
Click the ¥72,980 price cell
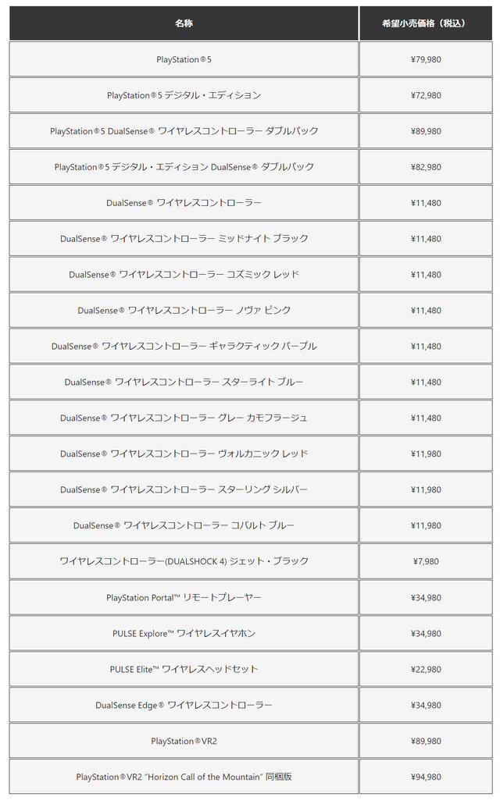click(x=426, y=95)
